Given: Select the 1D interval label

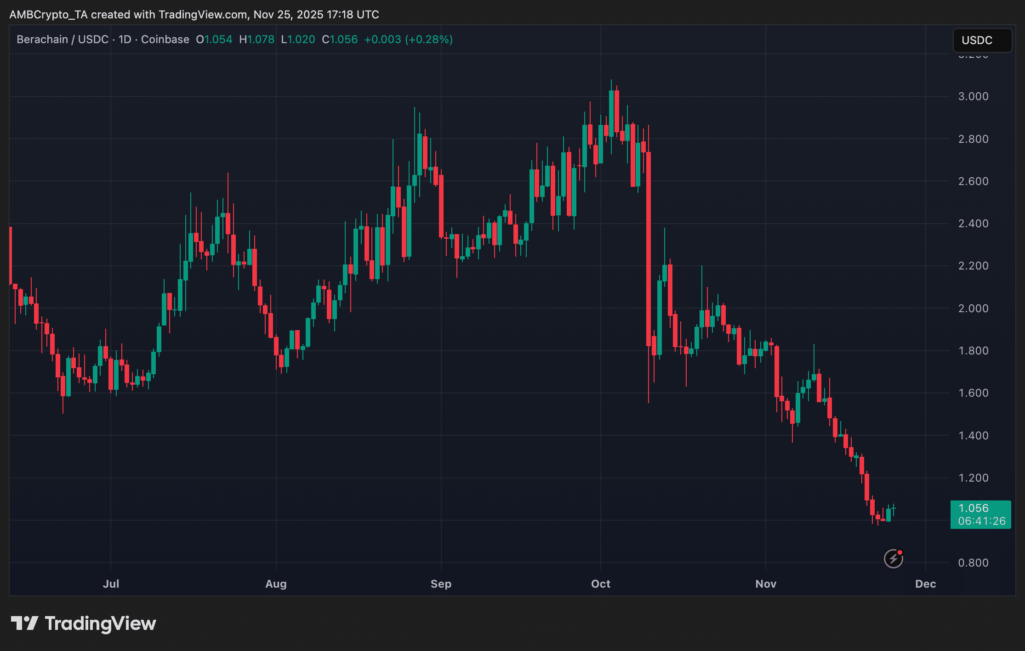Looking at the screenshot, I should (x=125, y=39).
